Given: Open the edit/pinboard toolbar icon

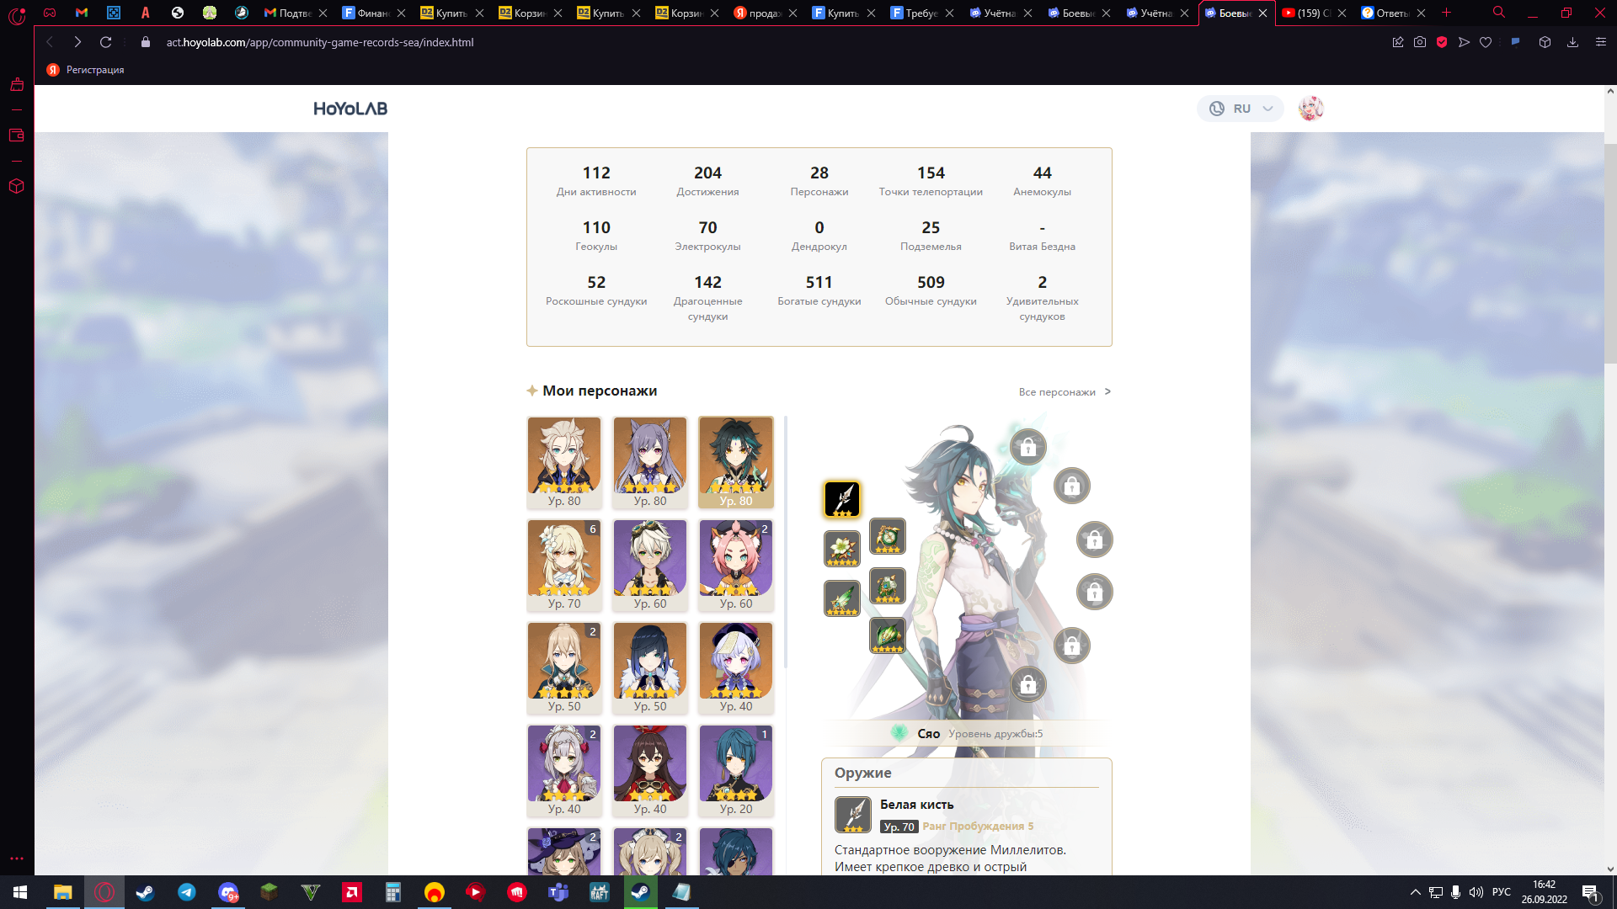Looking at the screenshot, I should tap(1398, 42).
